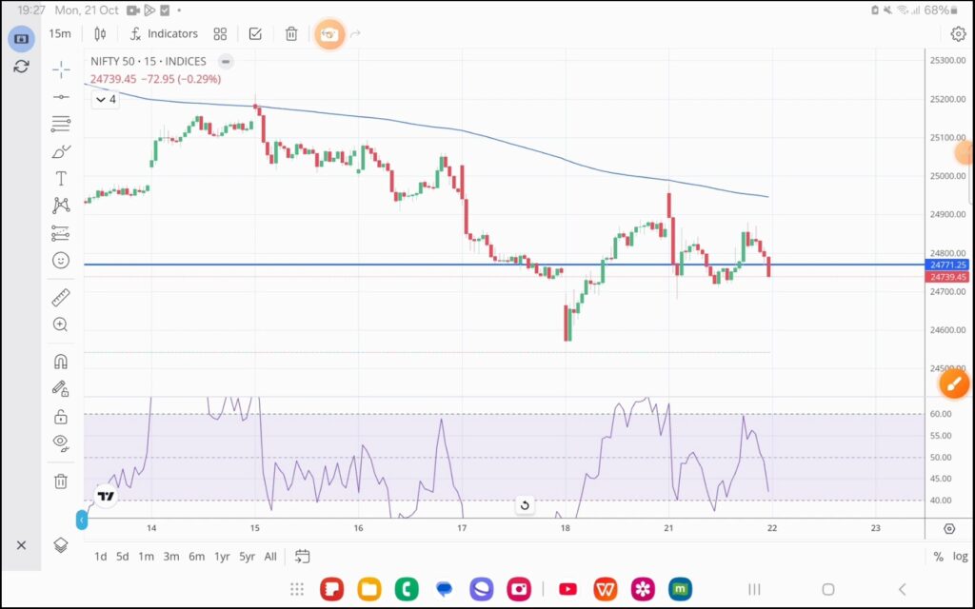
Task: Select the Brush drawing tool
Action: click(61, 151)
